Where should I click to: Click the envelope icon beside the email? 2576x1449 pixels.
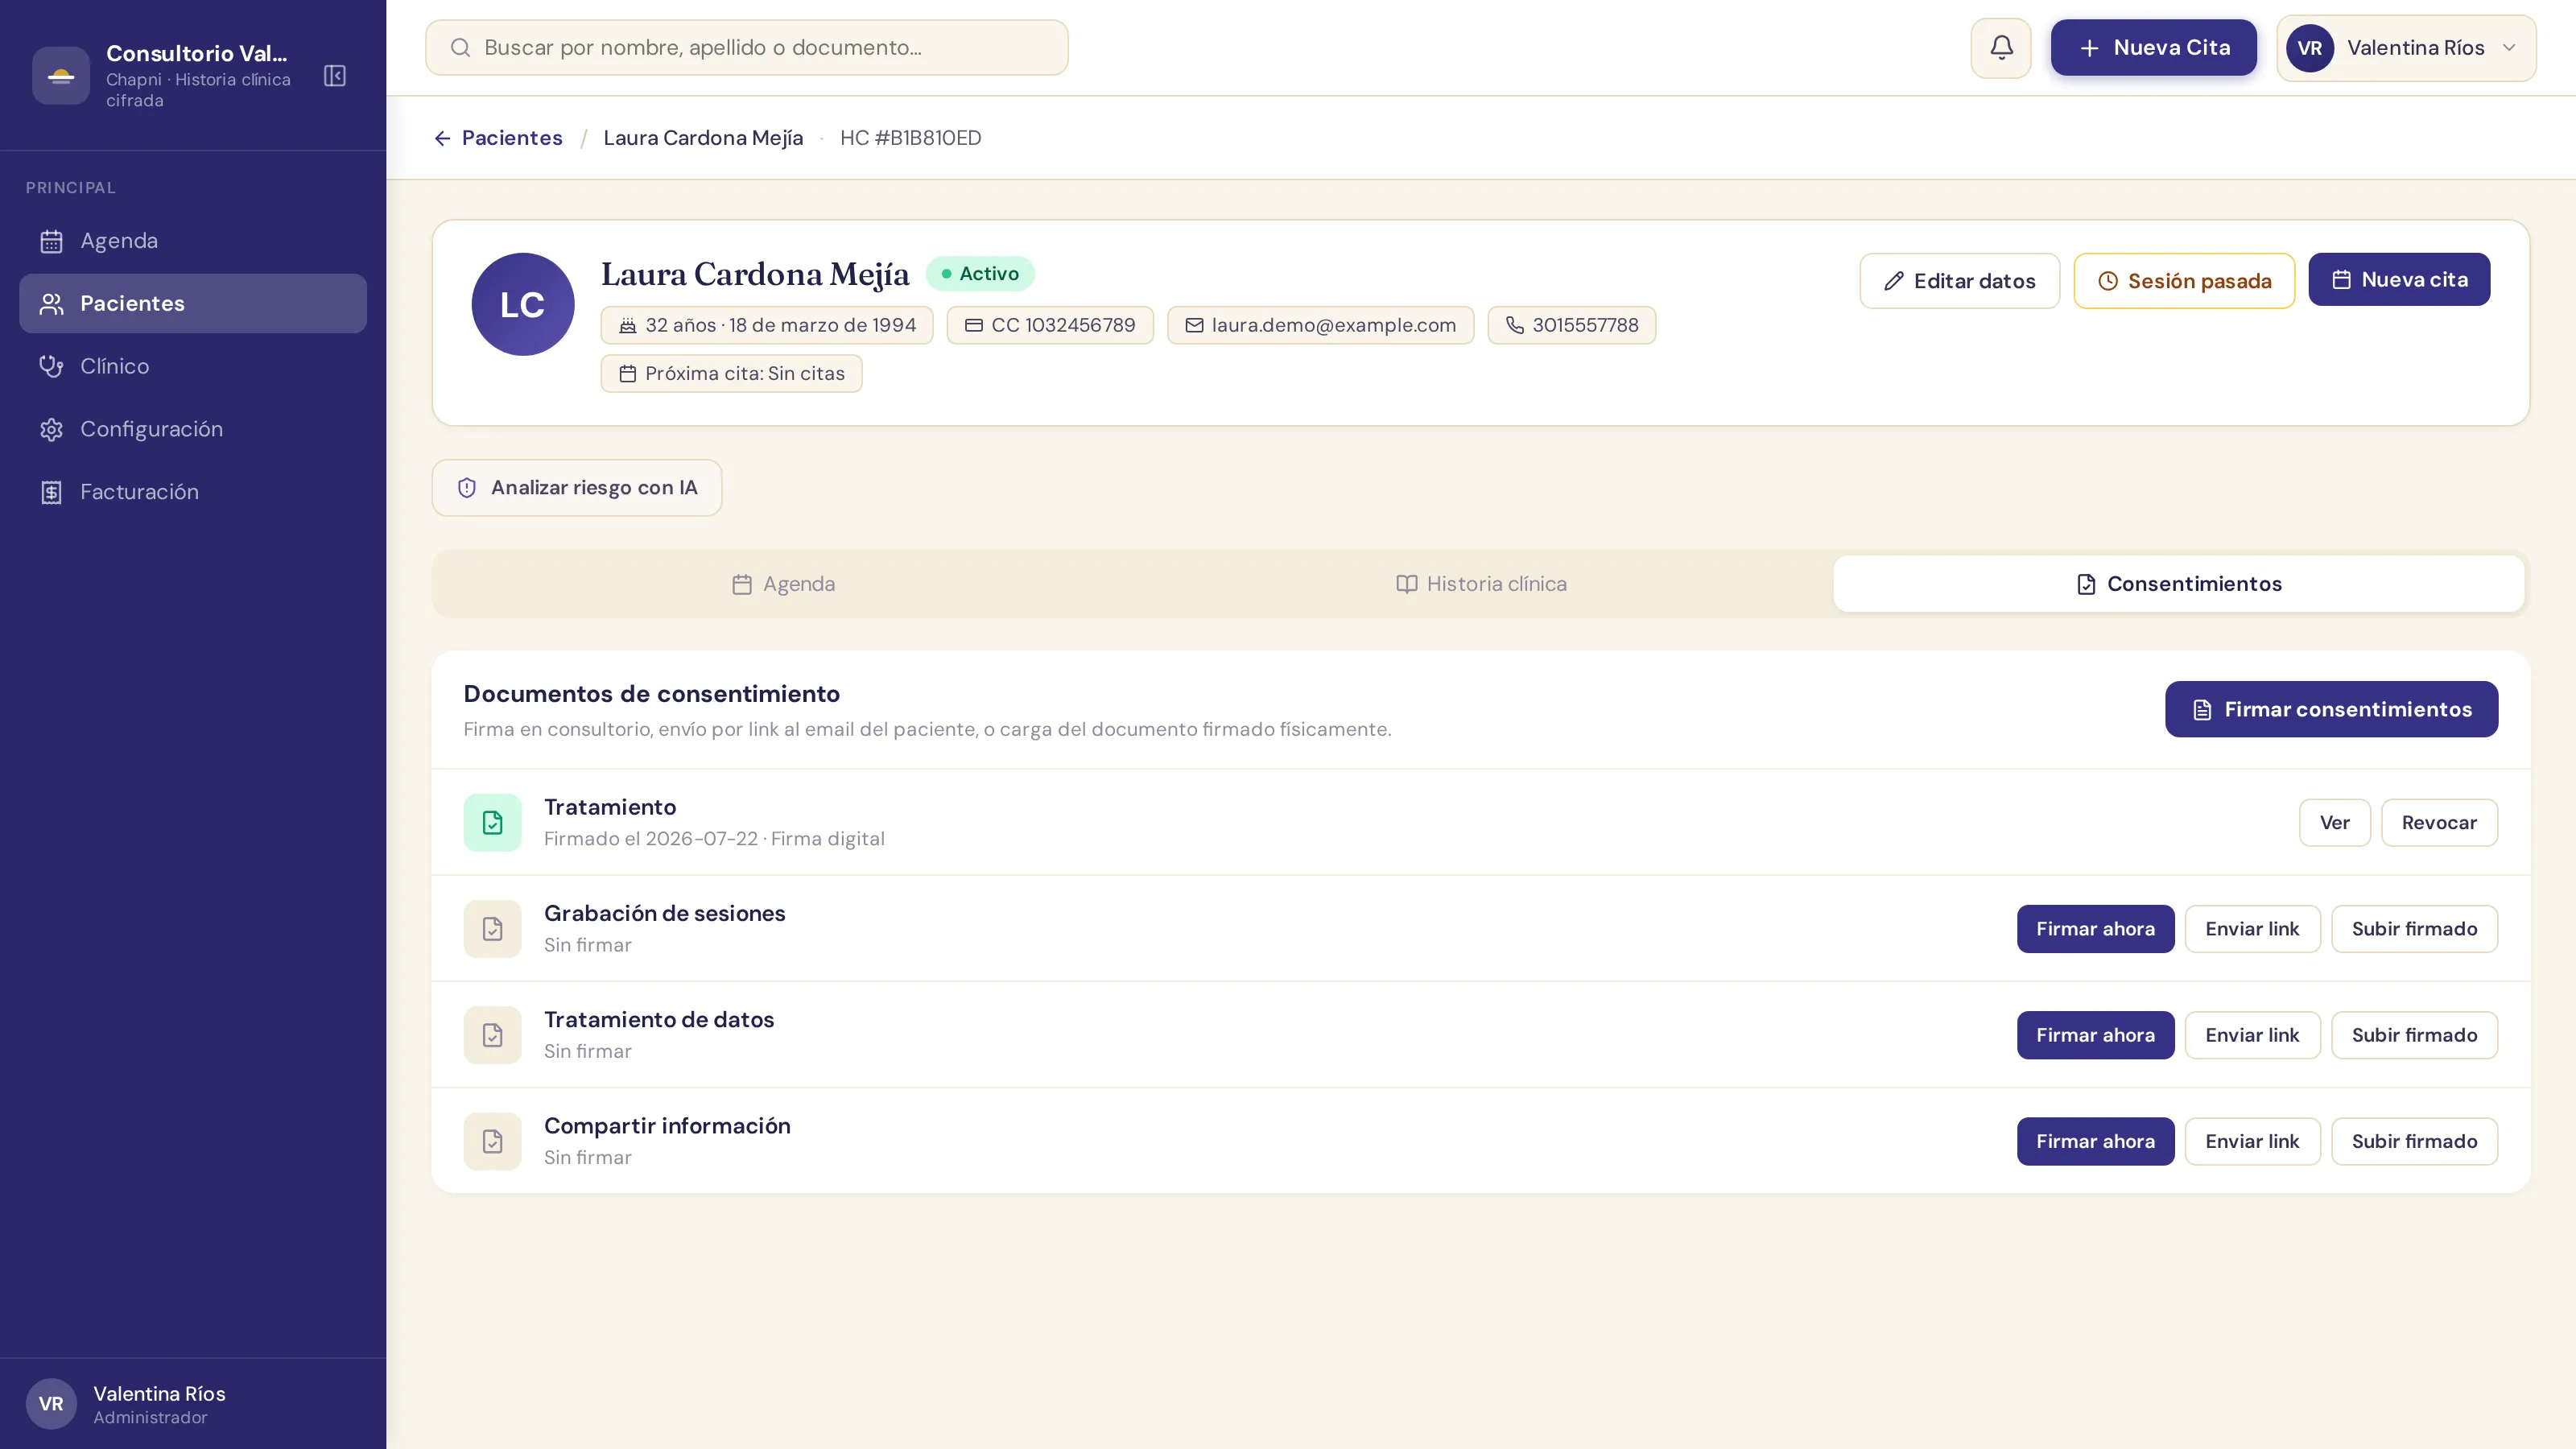pyautogui.click(x=1194, y=325)
